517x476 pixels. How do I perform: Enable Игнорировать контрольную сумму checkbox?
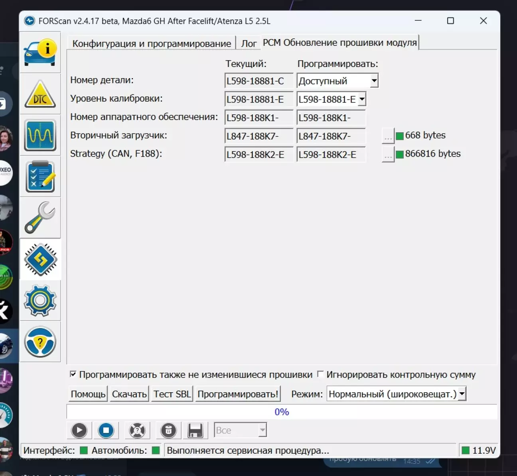[320, 374]
